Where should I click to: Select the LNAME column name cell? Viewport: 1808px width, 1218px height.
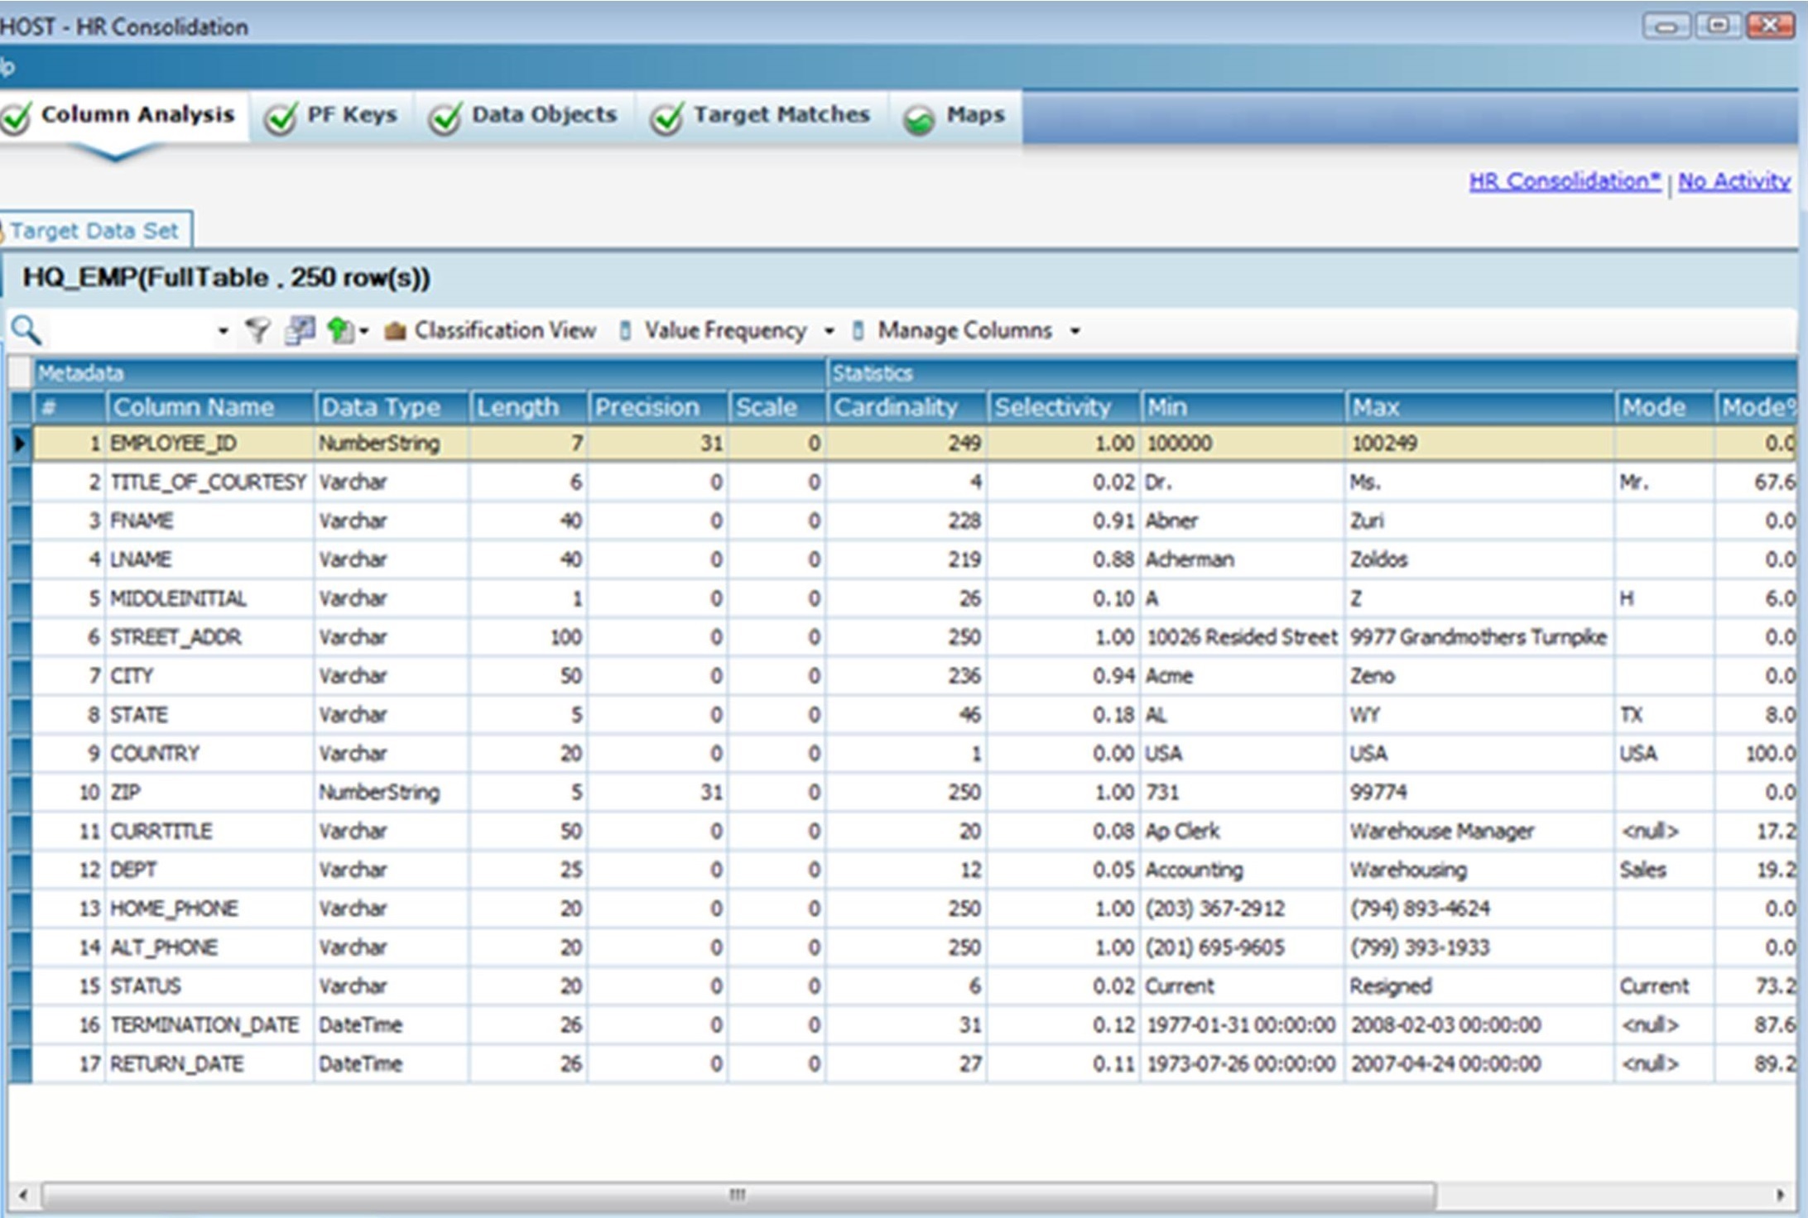click(210, 559)
